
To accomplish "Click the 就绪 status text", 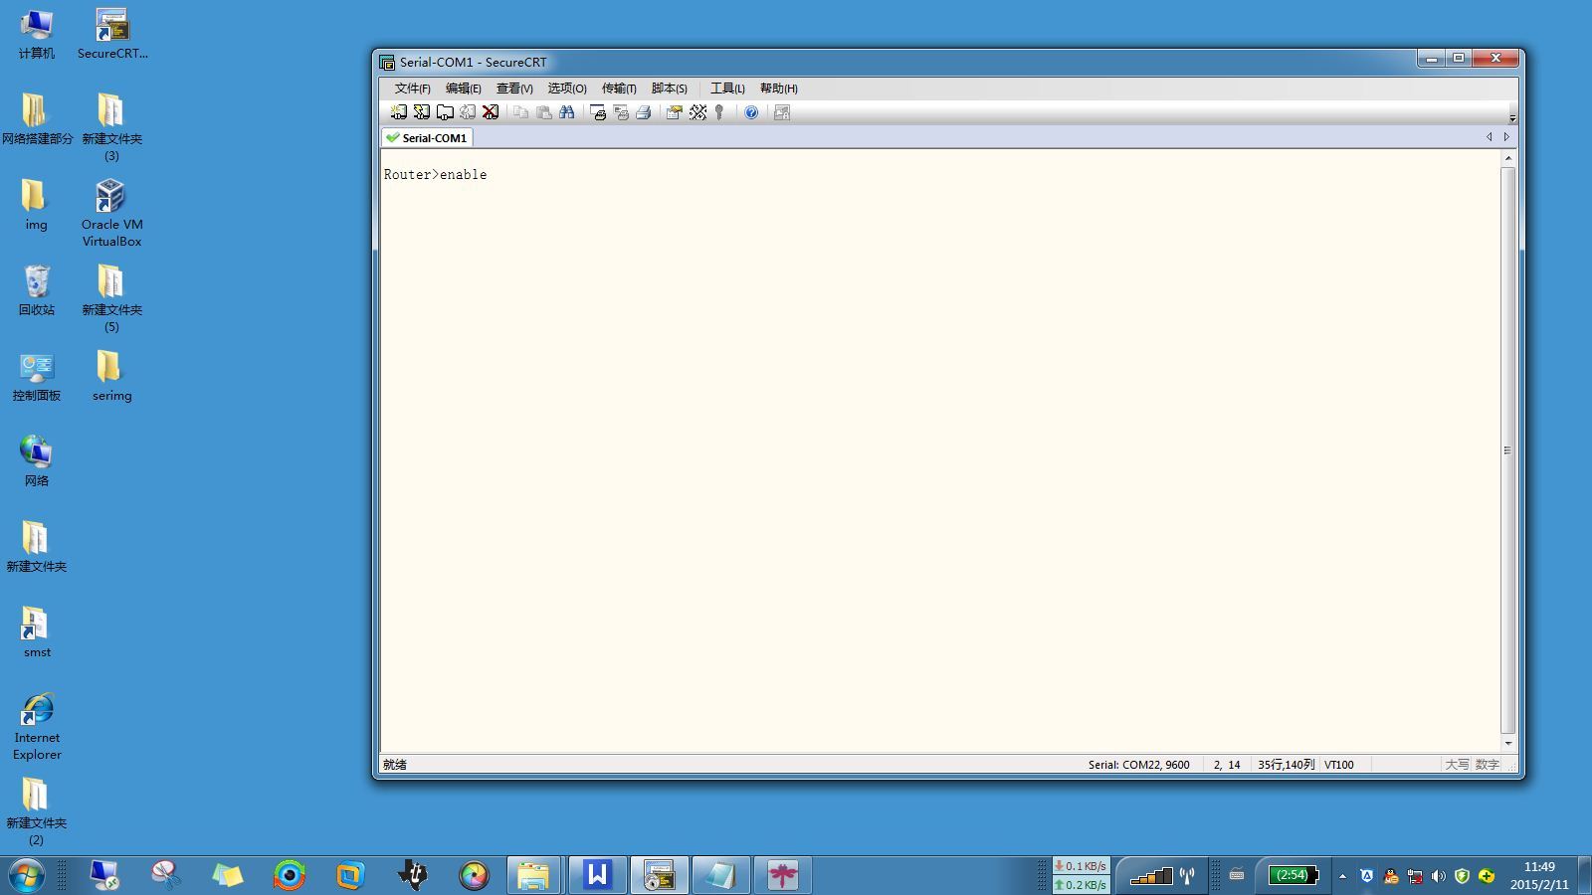I will pos(395,765).
